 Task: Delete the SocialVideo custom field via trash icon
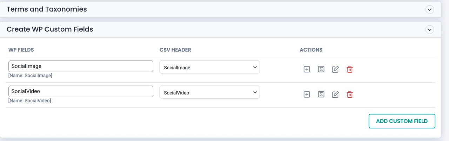350,94
